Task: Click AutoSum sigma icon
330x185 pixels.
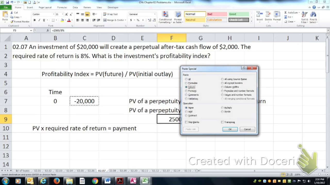Action: point(286,13)
